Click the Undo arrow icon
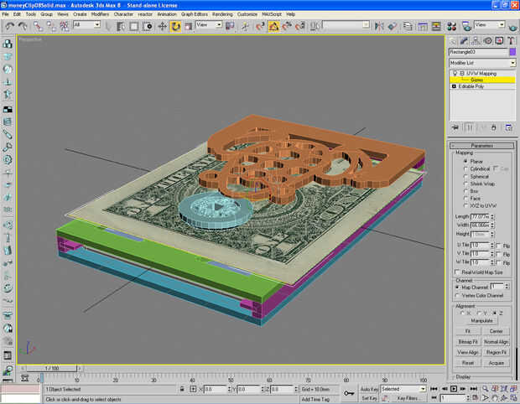Image resolution: width=520 pixels, height=404 pixels. tap(9, 27)
